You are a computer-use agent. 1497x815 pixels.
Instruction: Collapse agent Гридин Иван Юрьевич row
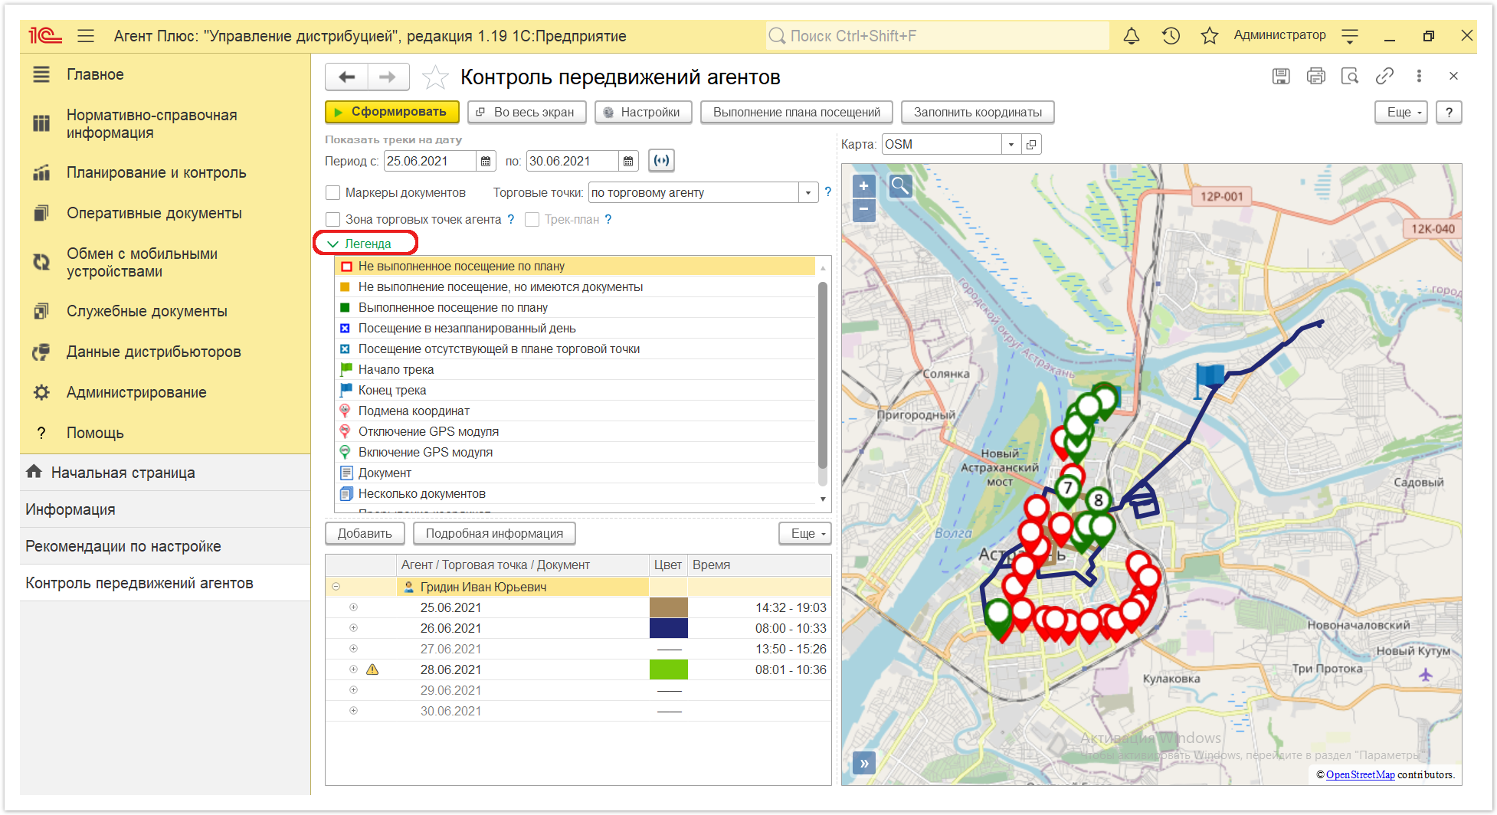[x=336, y=587]
